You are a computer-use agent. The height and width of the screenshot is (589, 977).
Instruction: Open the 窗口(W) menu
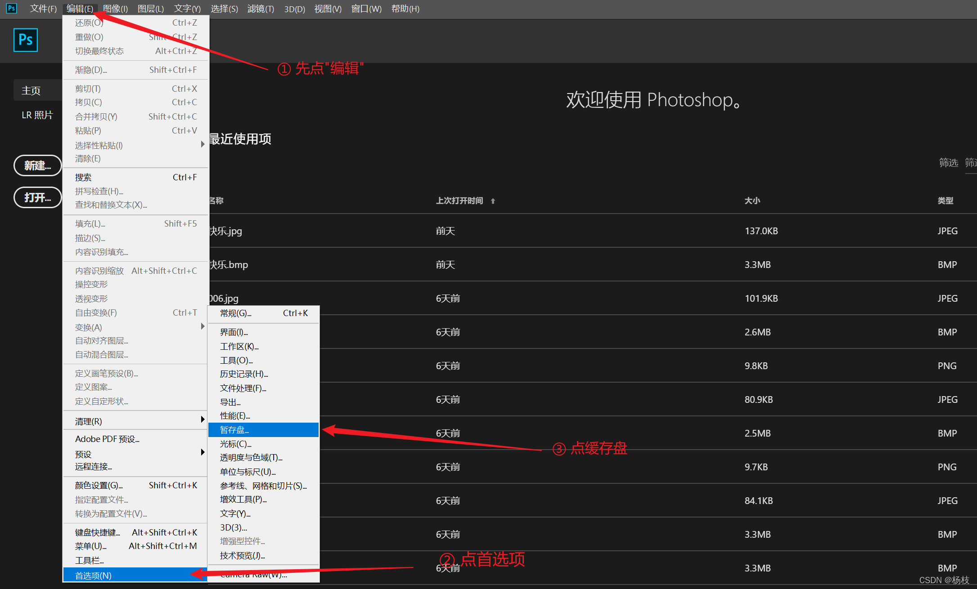tap(366, 9)
